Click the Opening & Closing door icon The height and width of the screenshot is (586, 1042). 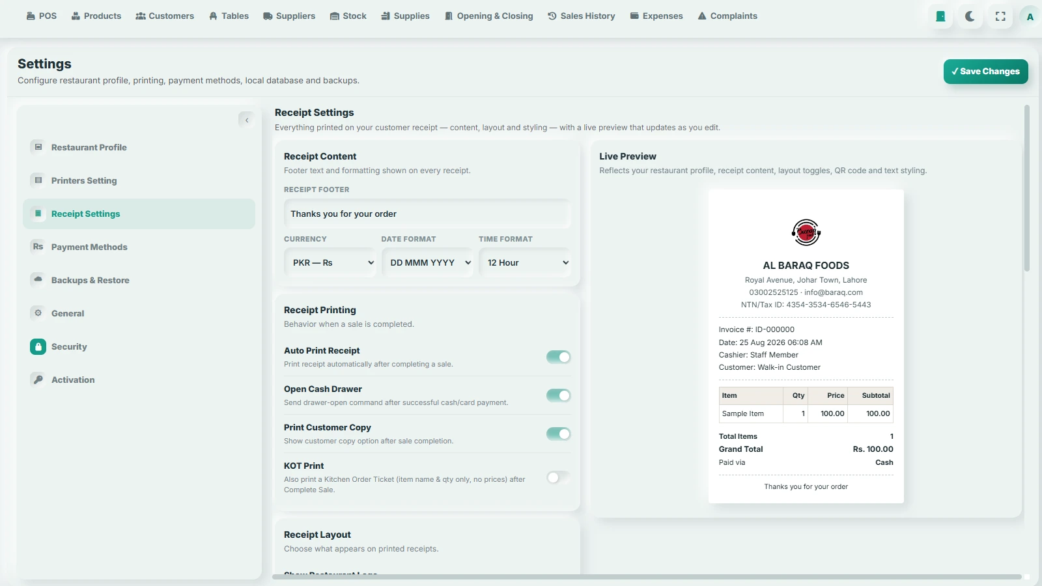point(449,16)
